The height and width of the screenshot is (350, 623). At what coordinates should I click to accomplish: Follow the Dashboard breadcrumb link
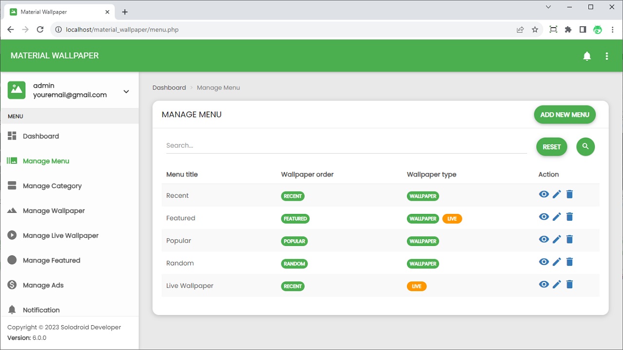(x=169, y=87)
